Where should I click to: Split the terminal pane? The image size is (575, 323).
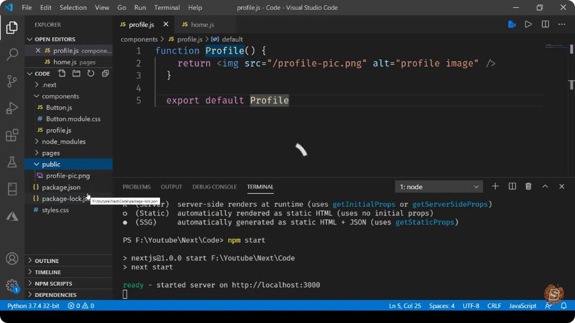coord(512,187)
